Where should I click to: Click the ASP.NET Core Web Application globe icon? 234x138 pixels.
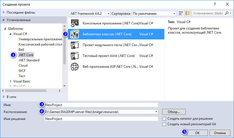pos(74,67)
